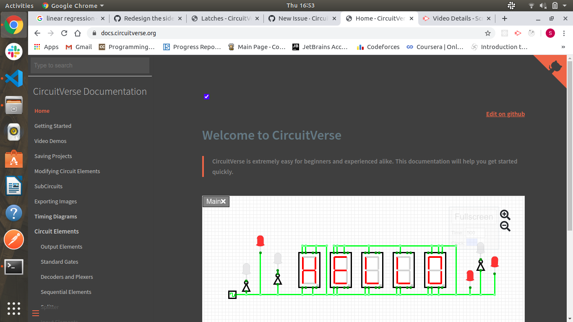
Task: Zoom out using the minus magnifier icon
Action: point(505,226)
